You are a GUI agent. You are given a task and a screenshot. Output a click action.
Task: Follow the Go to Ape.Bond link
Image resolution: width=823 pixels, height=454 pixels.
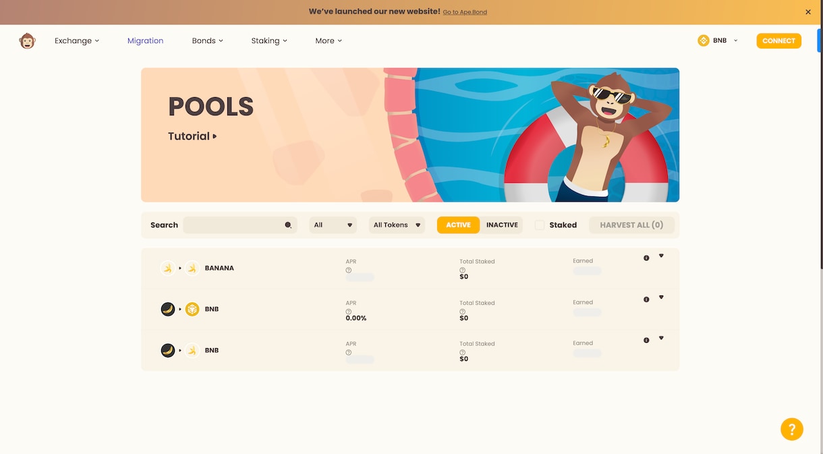point(465,12)
